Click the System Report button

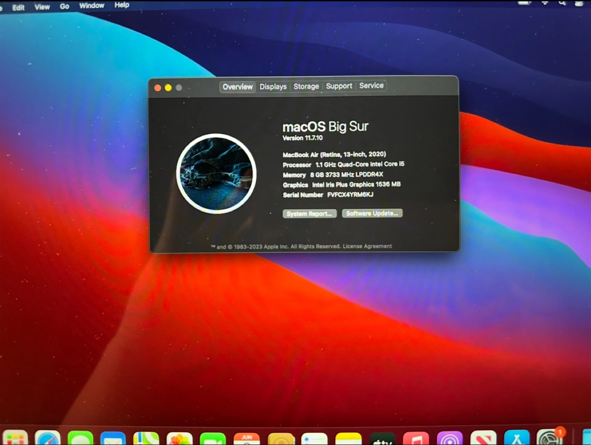309,214
